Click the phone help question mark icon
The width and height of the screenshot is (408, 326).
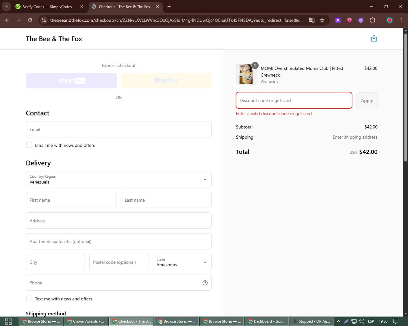[205, 283]
